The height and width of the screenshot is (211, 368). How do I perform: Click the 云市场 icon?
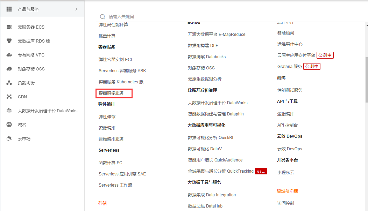point(9,138)
